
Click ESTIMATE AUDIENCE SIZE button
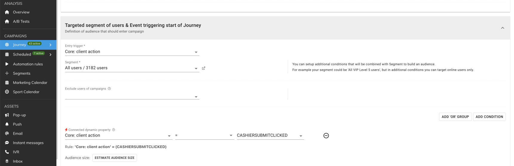pyautogui.click(x=114, y=158)
